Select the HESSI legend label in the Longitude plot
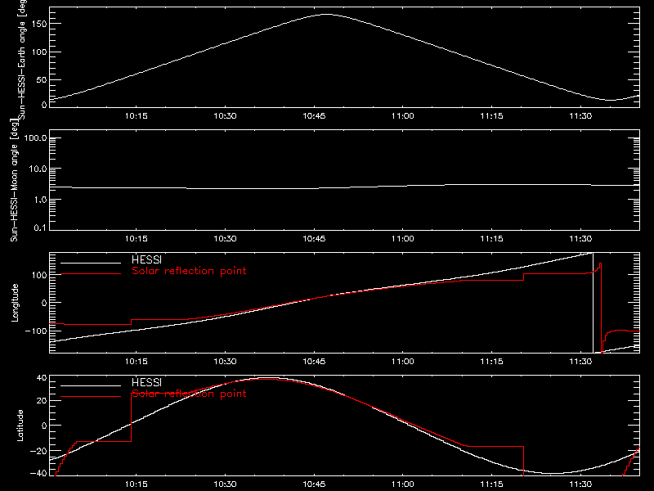This screenshot has height=491, width=654. [146, 259]
